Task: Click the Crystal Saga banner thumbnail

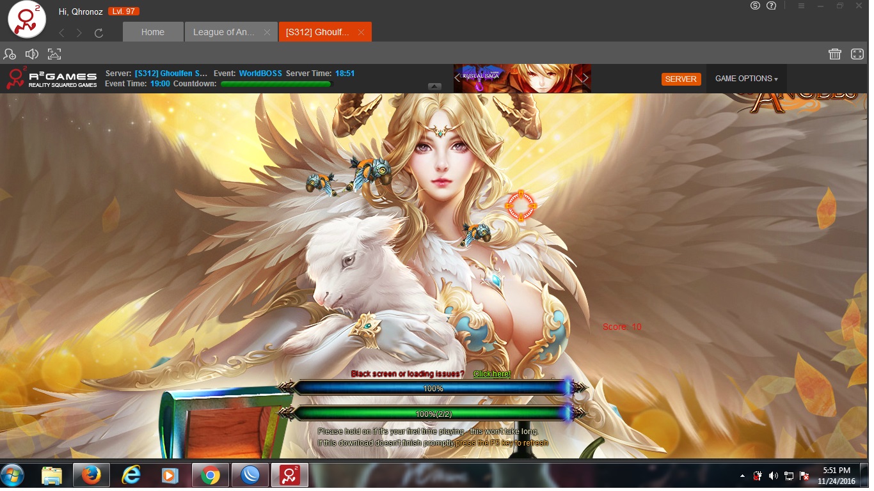Action: [521, 78]
